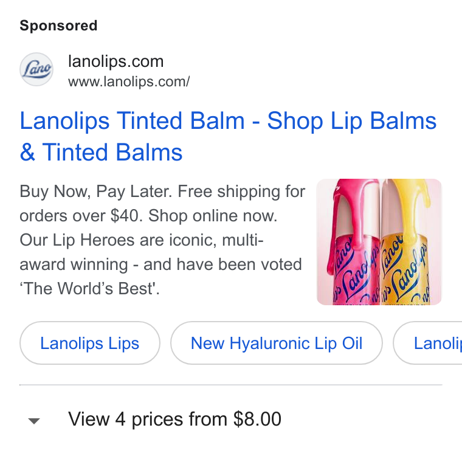Image resolution: width=462 pixels, height=456 pixels.
Task: Select the Lanolips Lips chip
Action: (x=90, y=343)
